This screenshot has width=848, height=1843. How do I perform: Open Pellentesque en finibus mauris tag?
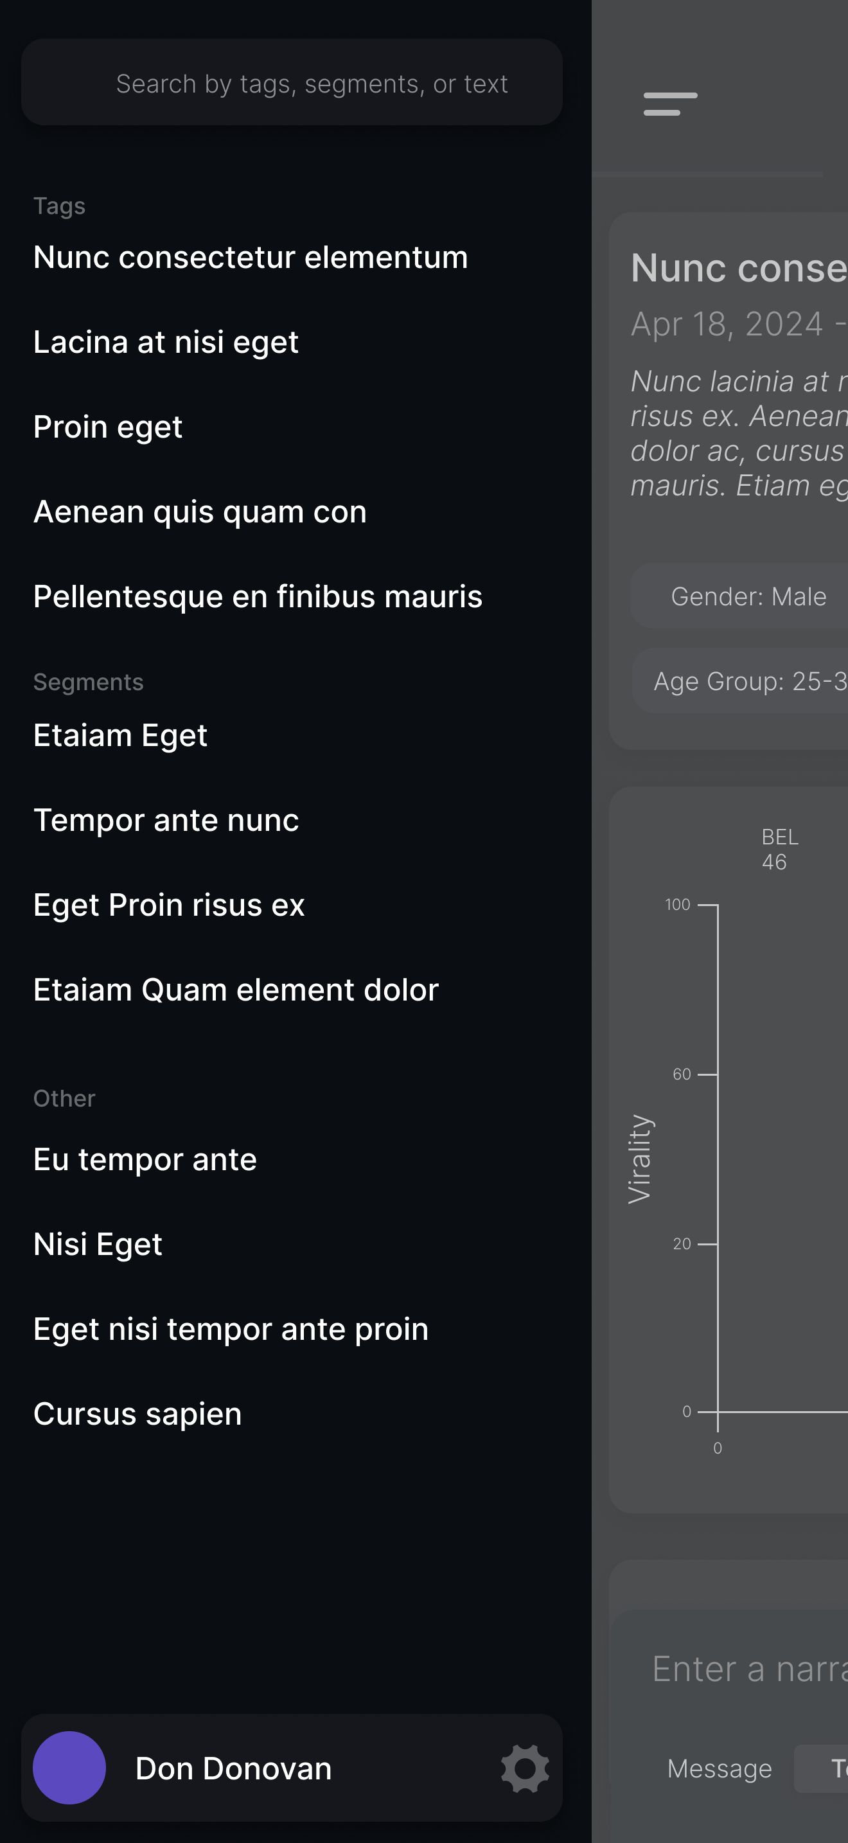point(258,597)
